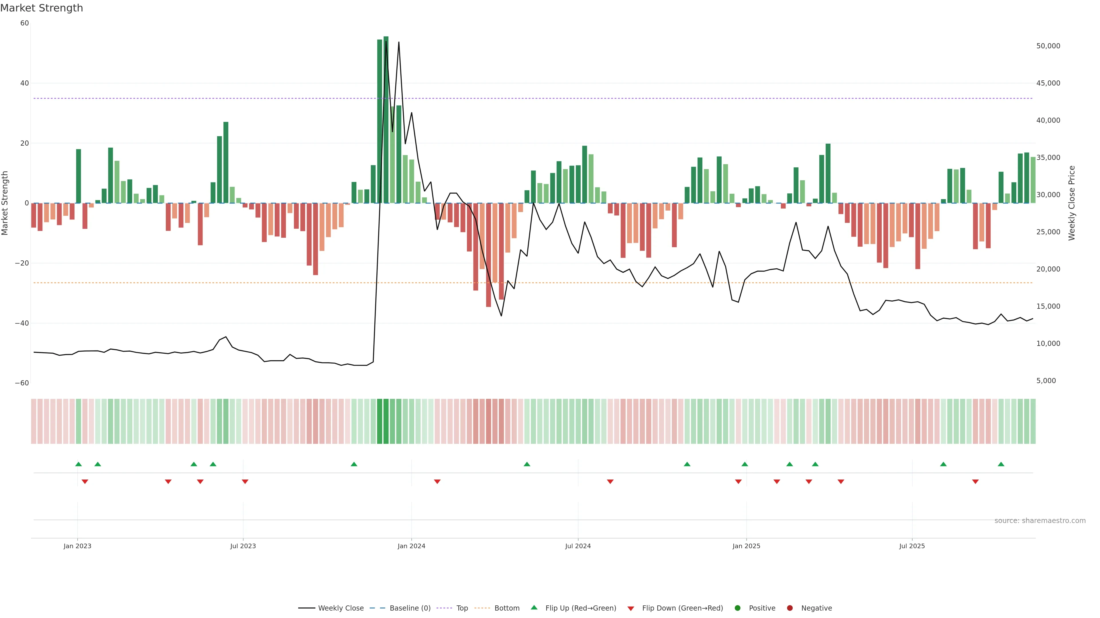1100x618 pixels.
Task: Click first green flip-up triangle near Jan 2023
Action: coord(78,464)
